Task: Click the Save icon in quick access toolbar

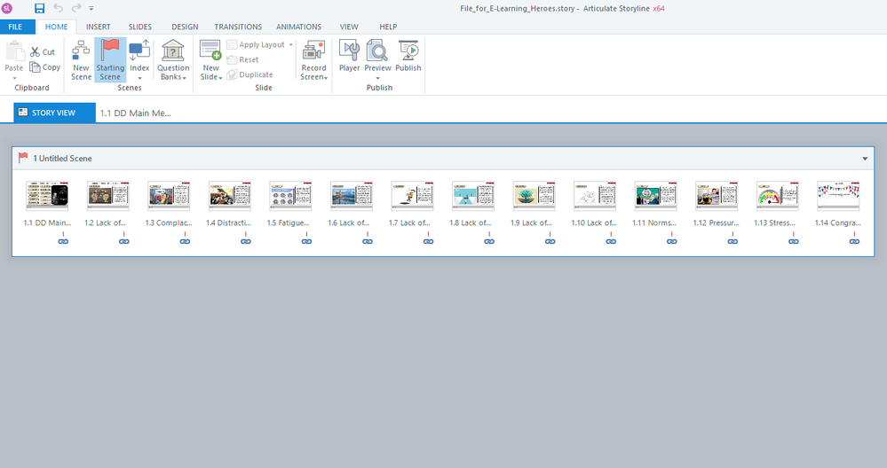Action: pos(39,9)
